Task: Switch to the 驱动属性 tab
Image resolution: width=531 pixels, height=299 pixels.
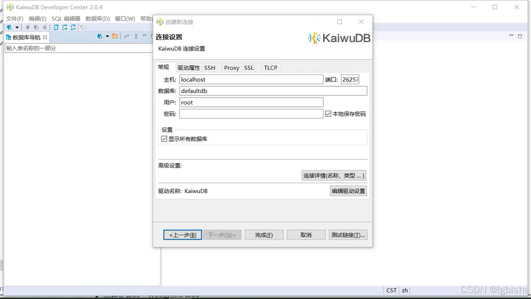Action: (189, 68)
